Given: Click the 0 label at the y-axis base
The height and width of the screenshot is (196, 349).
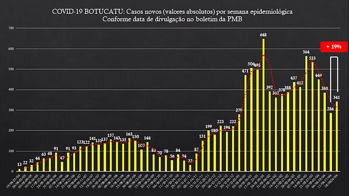Looking at the screenshot, I should point(13,171).
